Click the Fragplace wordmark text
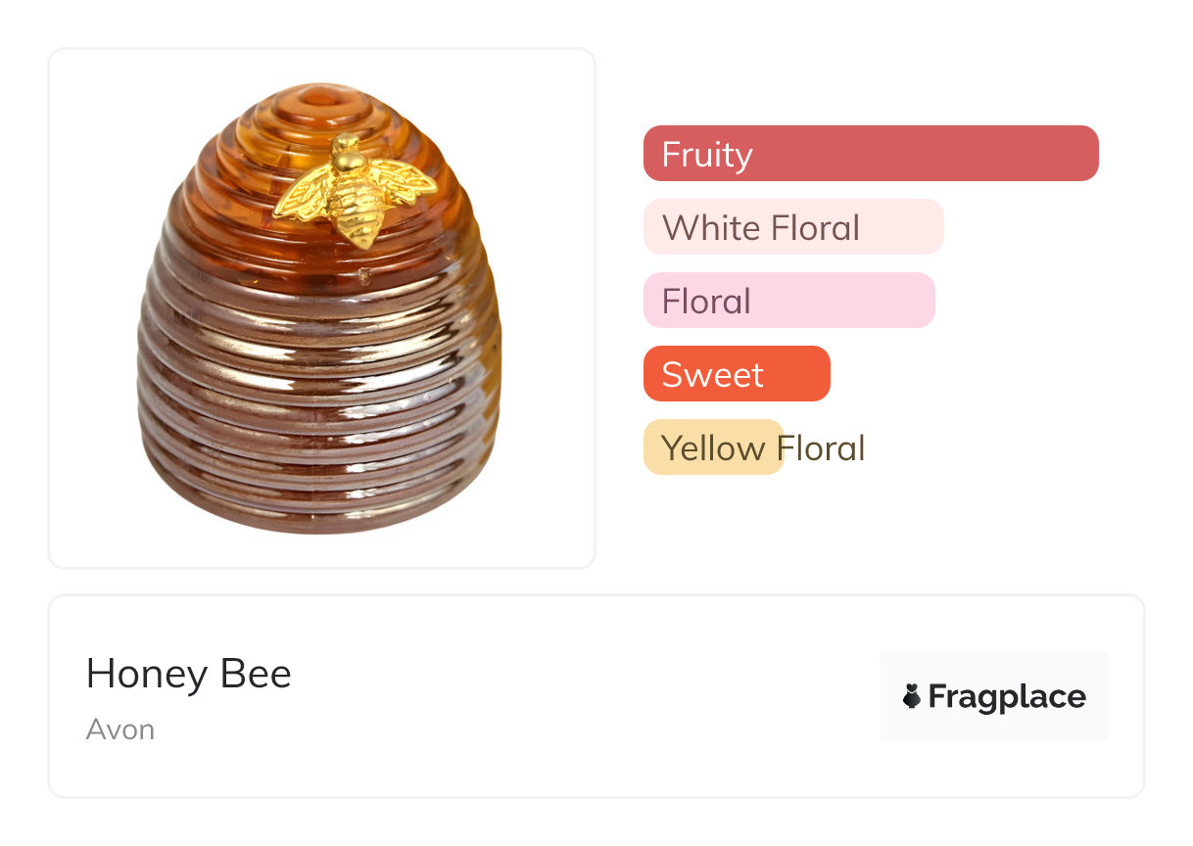Screen dimensions: 1193x846 (1007, 697)
